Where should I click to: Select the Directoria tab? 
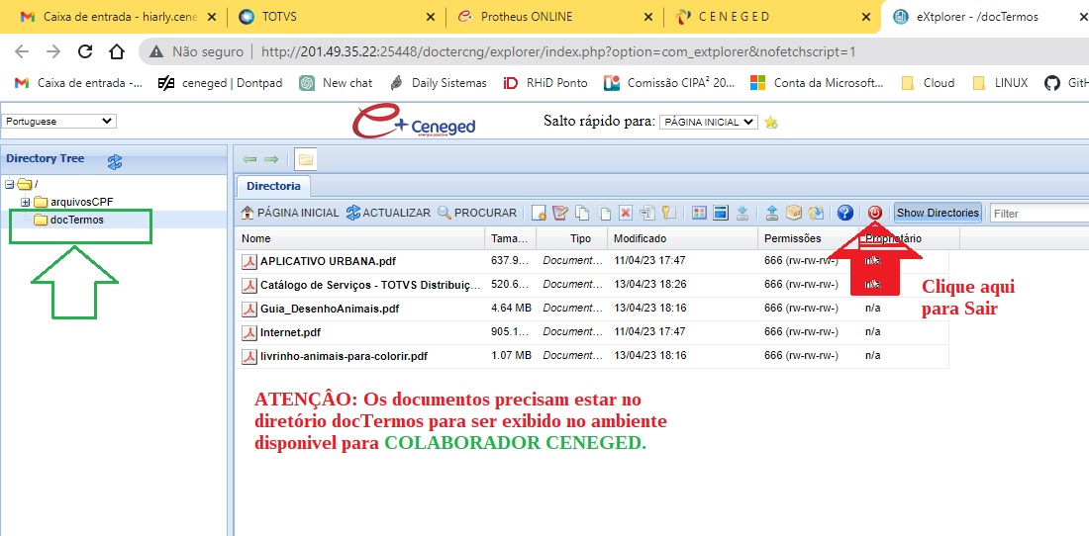[273, 186]
